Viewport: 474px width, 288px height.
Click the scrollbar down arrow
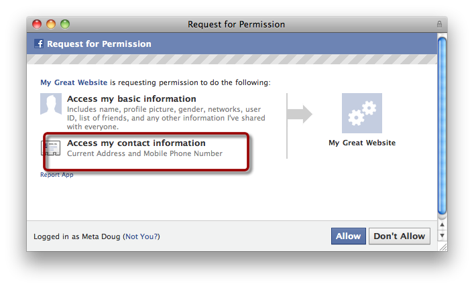coord(442,236)
